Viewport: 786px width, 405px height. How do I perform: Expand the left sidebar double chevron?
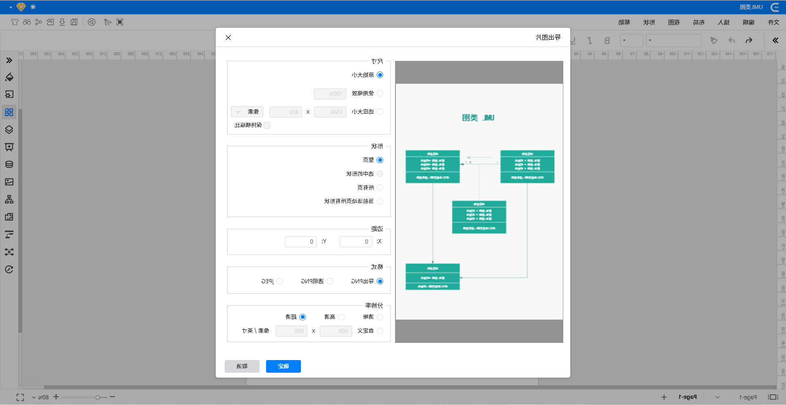pyautogui.click(x=9, y=60)
